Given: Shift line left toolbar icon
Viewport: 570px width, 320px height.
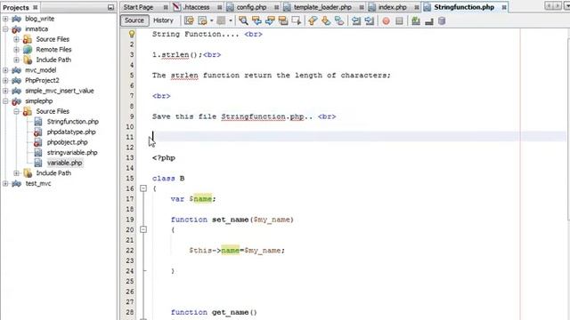Looking at the screenshot, I should click(356, 20).
